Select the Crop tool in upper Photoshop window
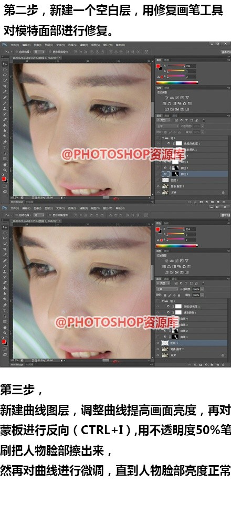 [5, 86]
